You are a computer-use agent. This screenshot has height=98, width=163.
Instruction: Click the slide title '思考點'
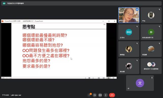coord(29,27)
